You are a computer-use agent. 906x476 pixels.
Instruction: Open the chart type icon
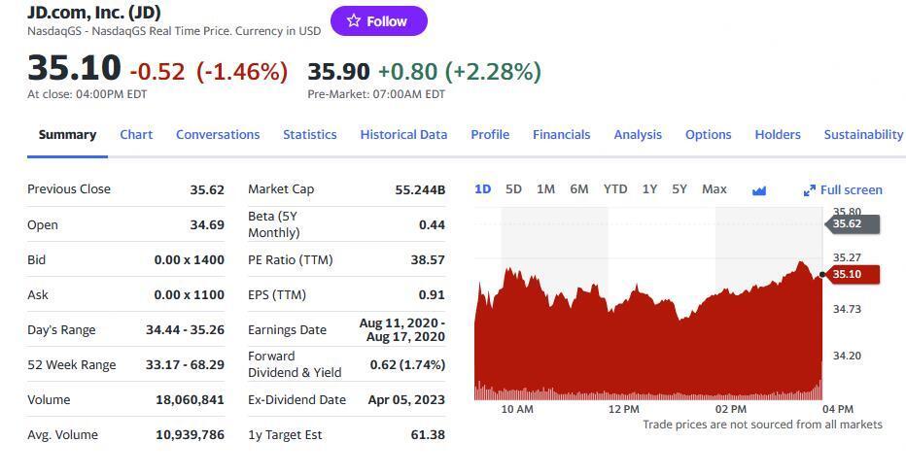tap(759, 190)
